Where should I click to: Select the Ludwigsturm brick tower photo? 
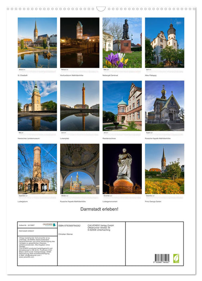[37, 169]
